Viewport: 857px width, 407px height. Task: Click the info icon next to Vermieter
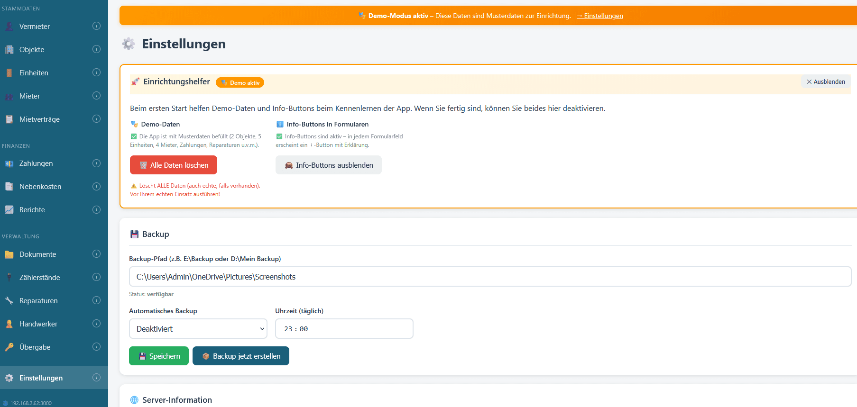[96, 26]
